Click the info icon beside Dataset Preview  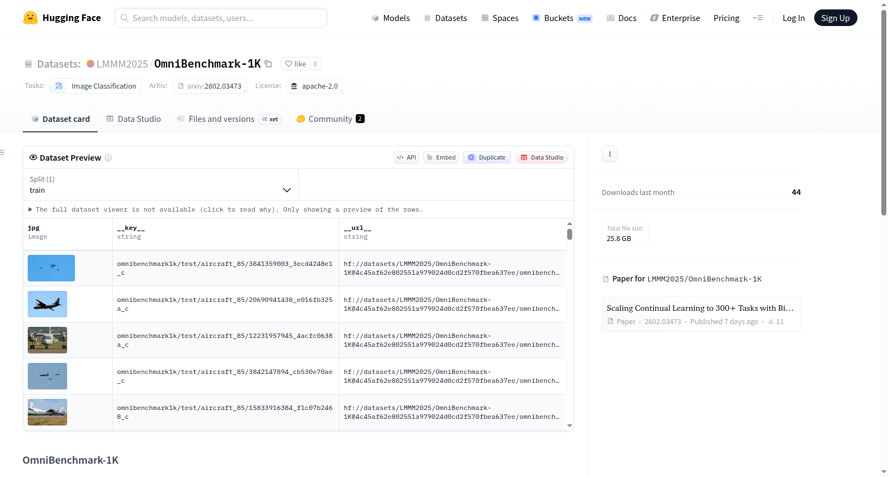tap(108, 158)
